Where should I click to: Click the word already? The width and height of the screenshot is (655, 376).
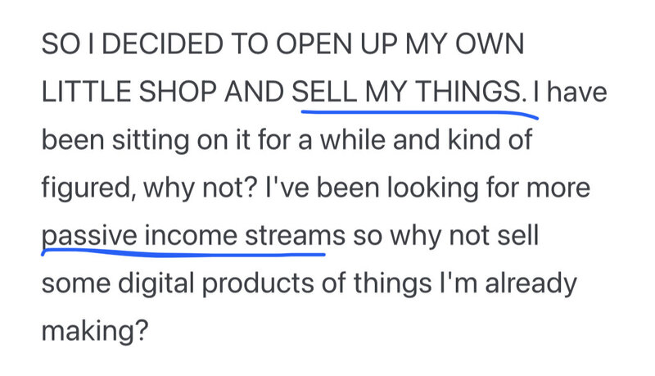point(531,284)
